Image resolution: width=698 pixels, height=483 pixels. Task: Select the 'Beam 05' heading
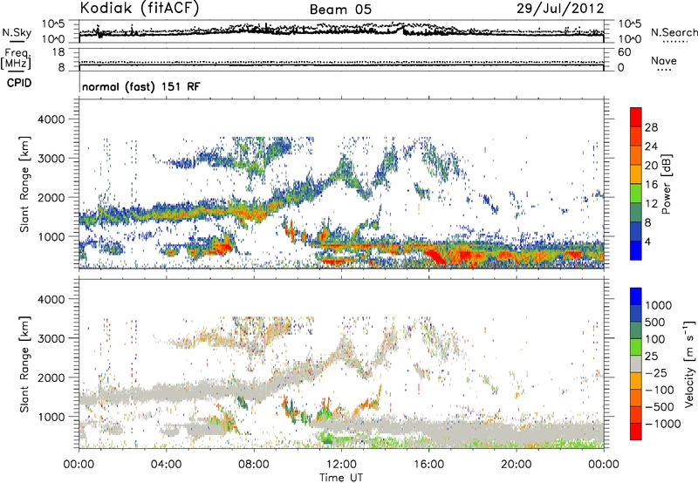(x=340, y=10)
